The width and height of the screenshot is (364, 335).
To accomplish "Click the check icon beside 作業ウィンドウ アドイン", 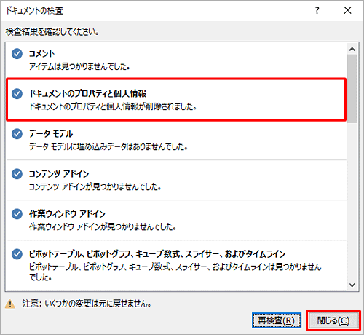I will [x=17, y=214].
